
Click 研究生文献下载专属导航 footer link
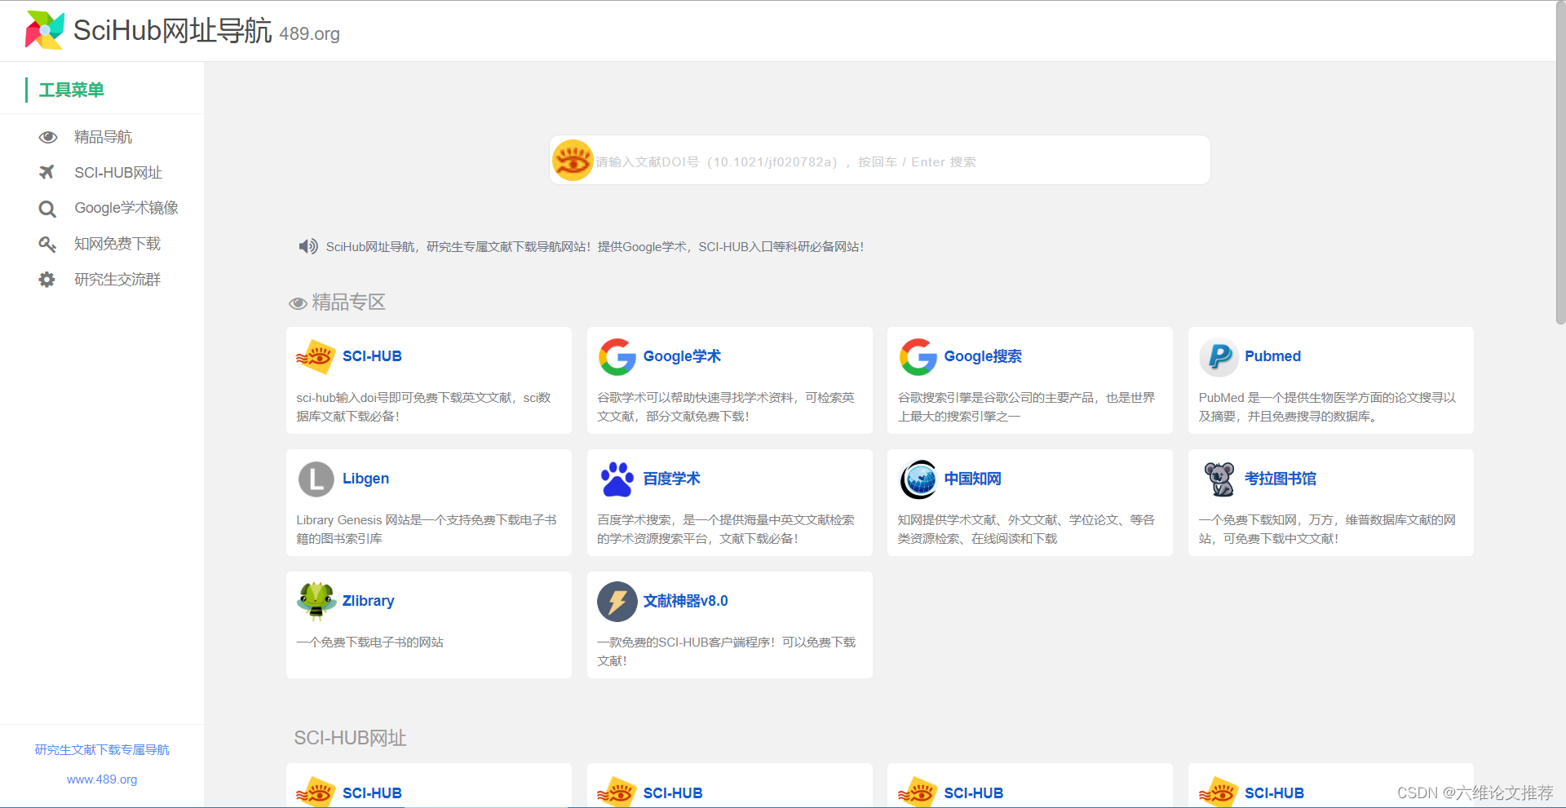click(102, 749)
